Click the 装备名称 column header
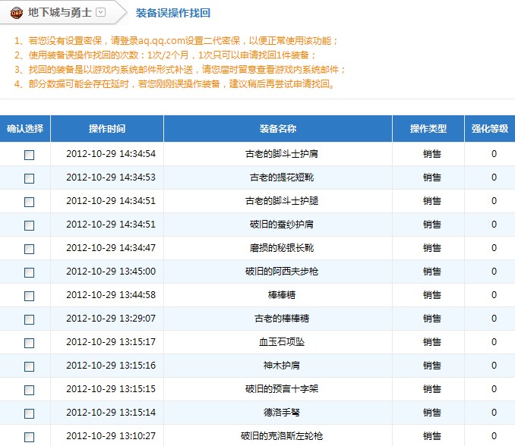The width and height of the screenshot is (515, 446). pyautogui.click(x=278, y=128)
